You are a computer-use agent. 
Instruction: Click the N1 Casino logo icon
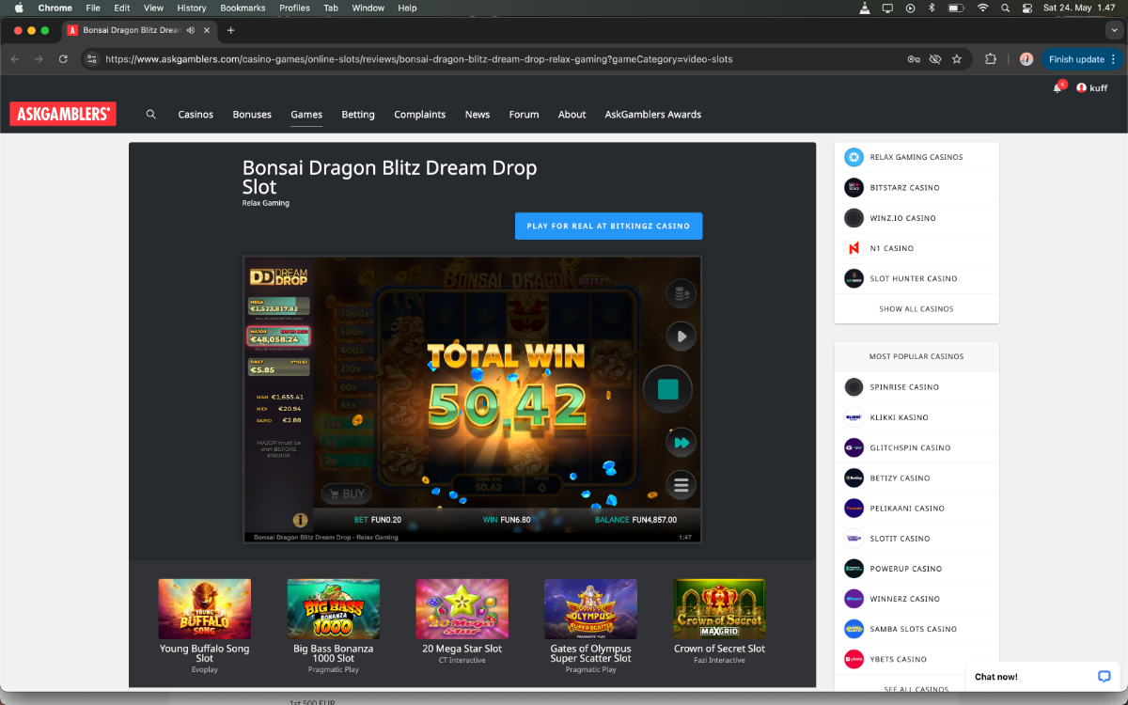pyautogui.click(x=854, y=248)
